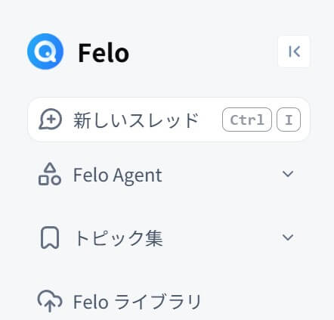The width and height of the screenshot is (334, 320).
Task: Start a 新しいスレッド
Action: [169, 120]
